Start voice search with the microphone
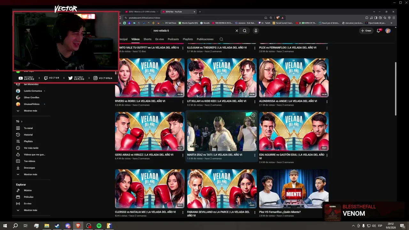409x230 pixels. [256, 31]
